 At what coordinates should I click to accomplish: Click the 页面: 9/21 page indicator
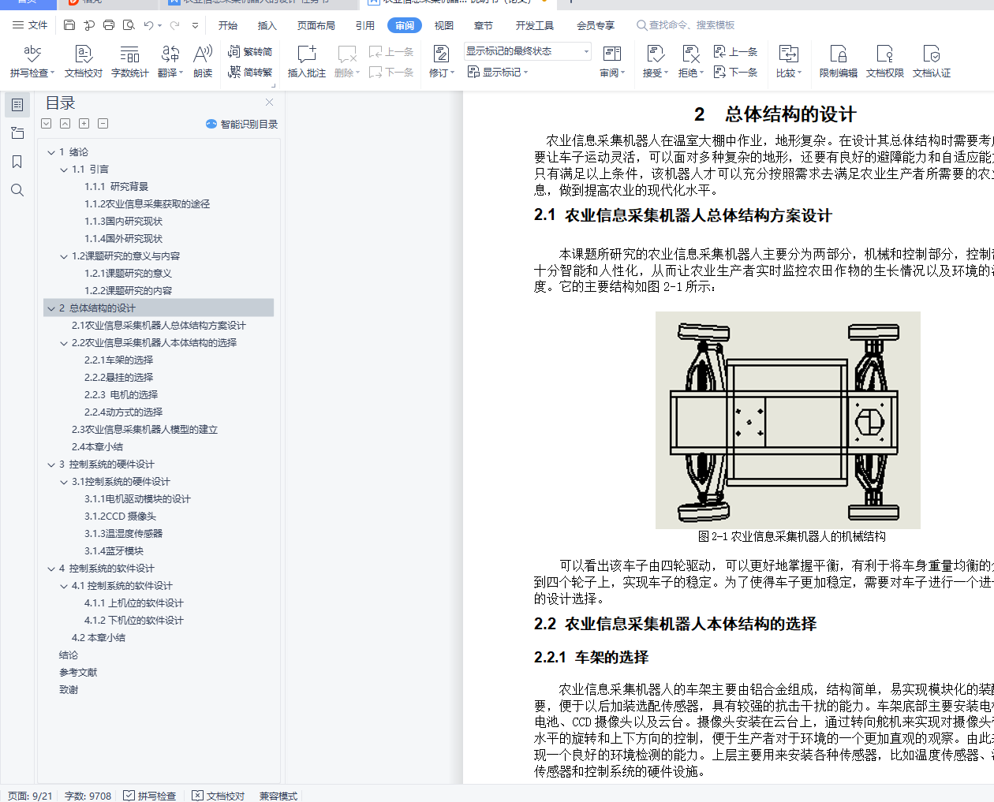30,796
